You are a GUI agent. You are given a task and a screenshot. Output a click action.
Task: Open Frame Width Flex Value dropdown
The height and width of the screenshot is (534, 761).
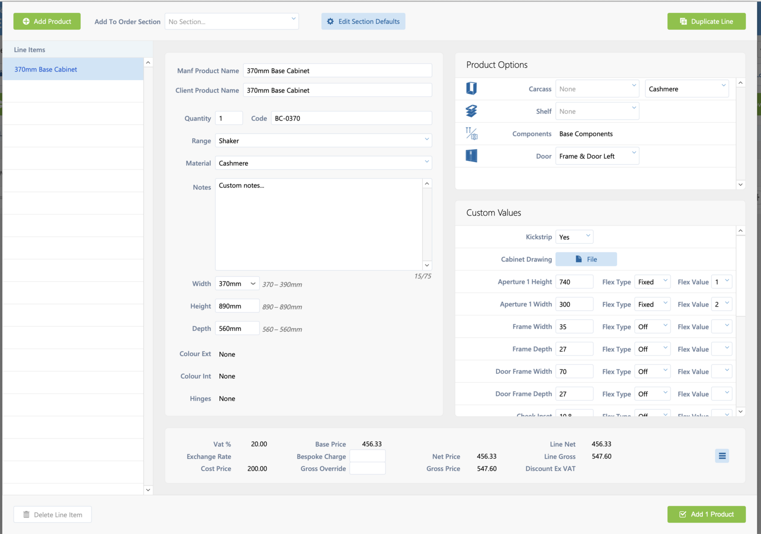721,326
